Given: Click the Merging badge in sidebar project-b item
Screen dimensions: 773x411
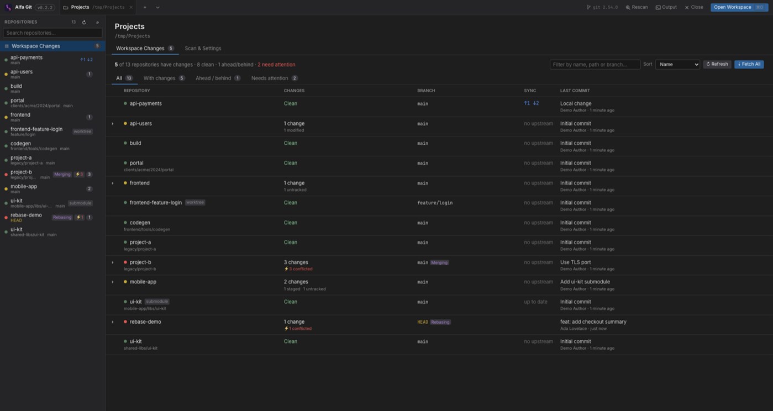Looking at the screenshot, I should point(62,175).
